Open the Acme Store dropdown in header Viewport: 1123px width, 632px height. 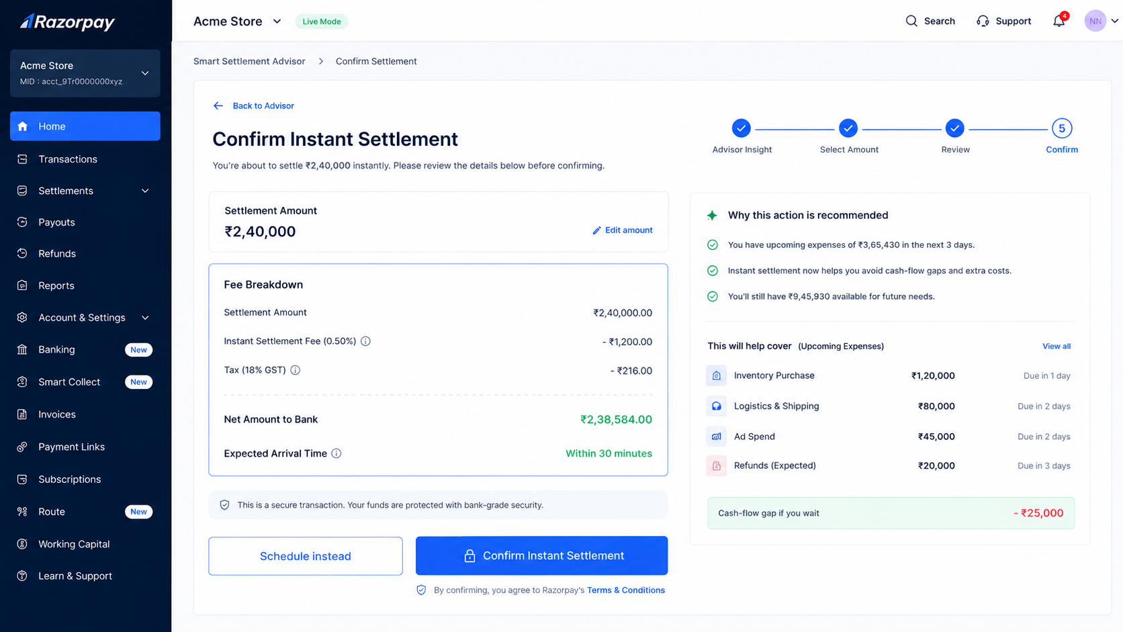point(277,21)
